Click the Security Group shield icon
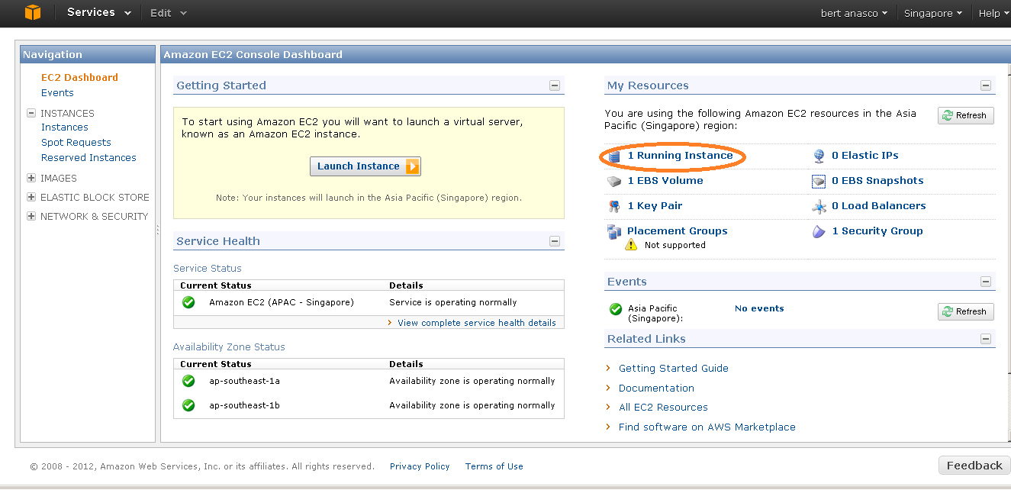The width and height of the screenshot is (1011, 490). tap(819, 231)
